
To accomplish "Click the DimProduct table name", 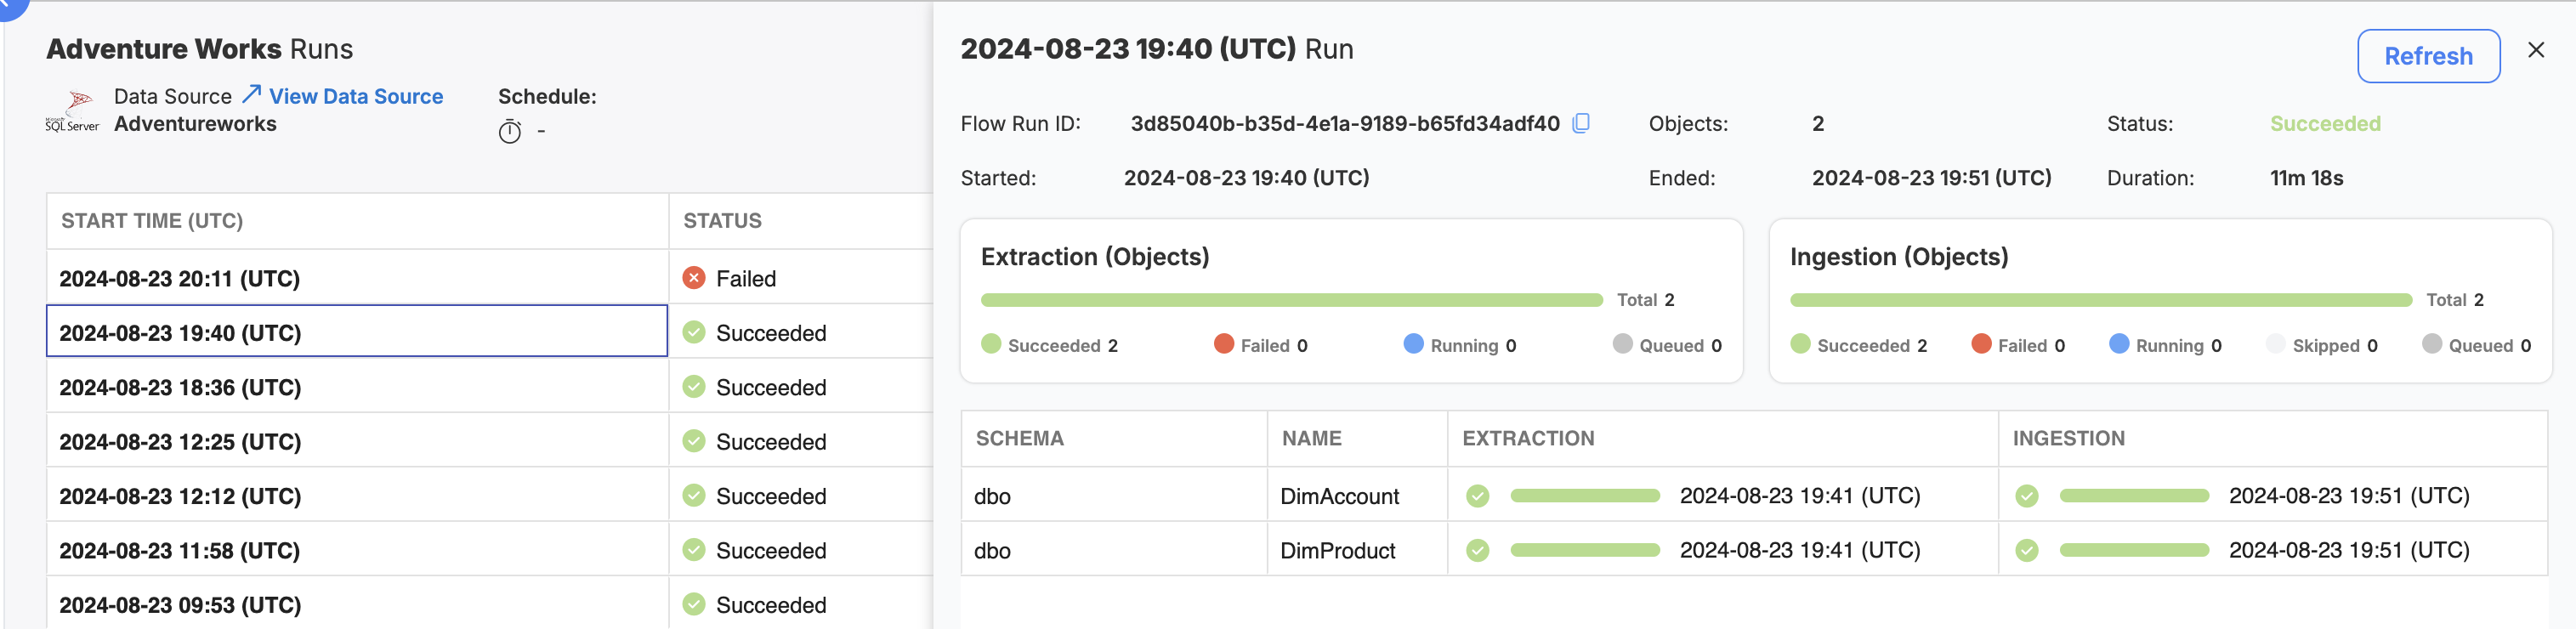I will (1337, 550).
